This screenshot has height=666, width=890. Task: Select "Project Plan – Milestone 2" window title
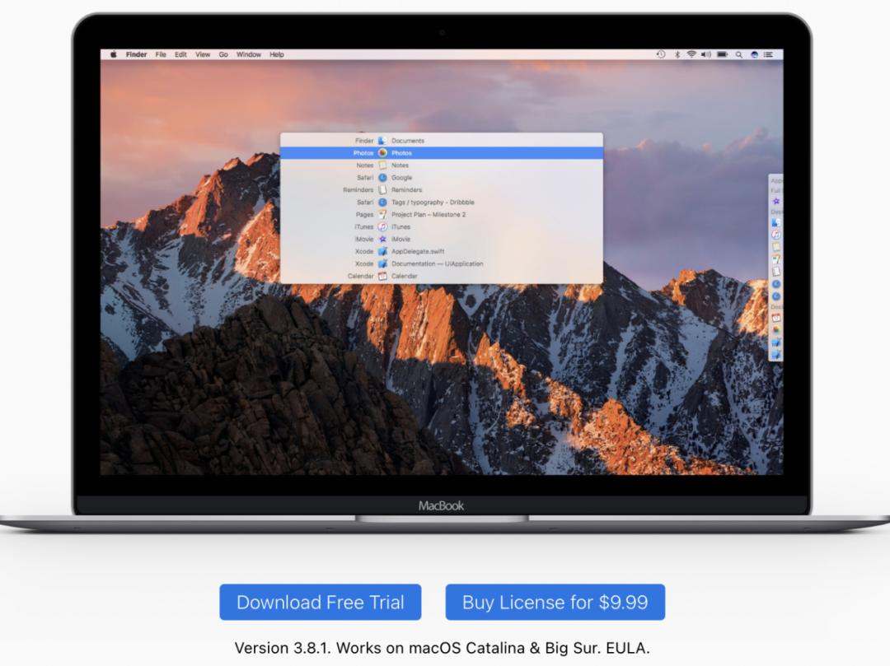tap(429, 214)
